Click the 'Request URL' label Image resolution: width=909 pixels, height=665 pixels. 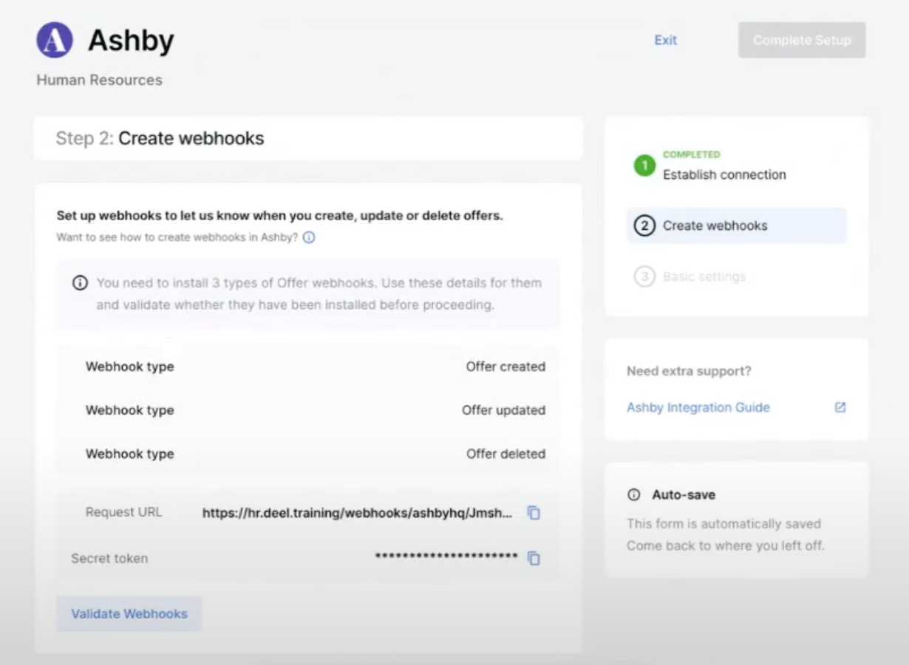point(123,512)
